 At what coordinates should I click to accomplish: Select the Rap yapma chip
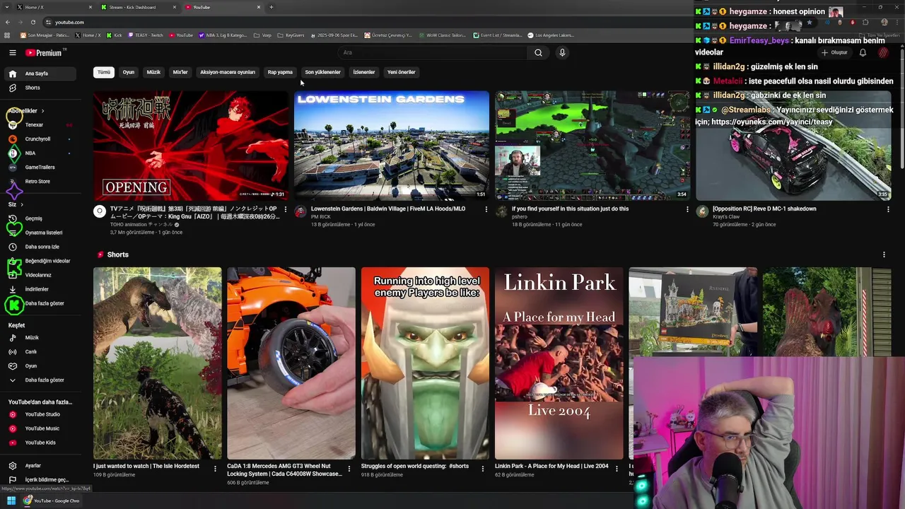pos(280,72)
